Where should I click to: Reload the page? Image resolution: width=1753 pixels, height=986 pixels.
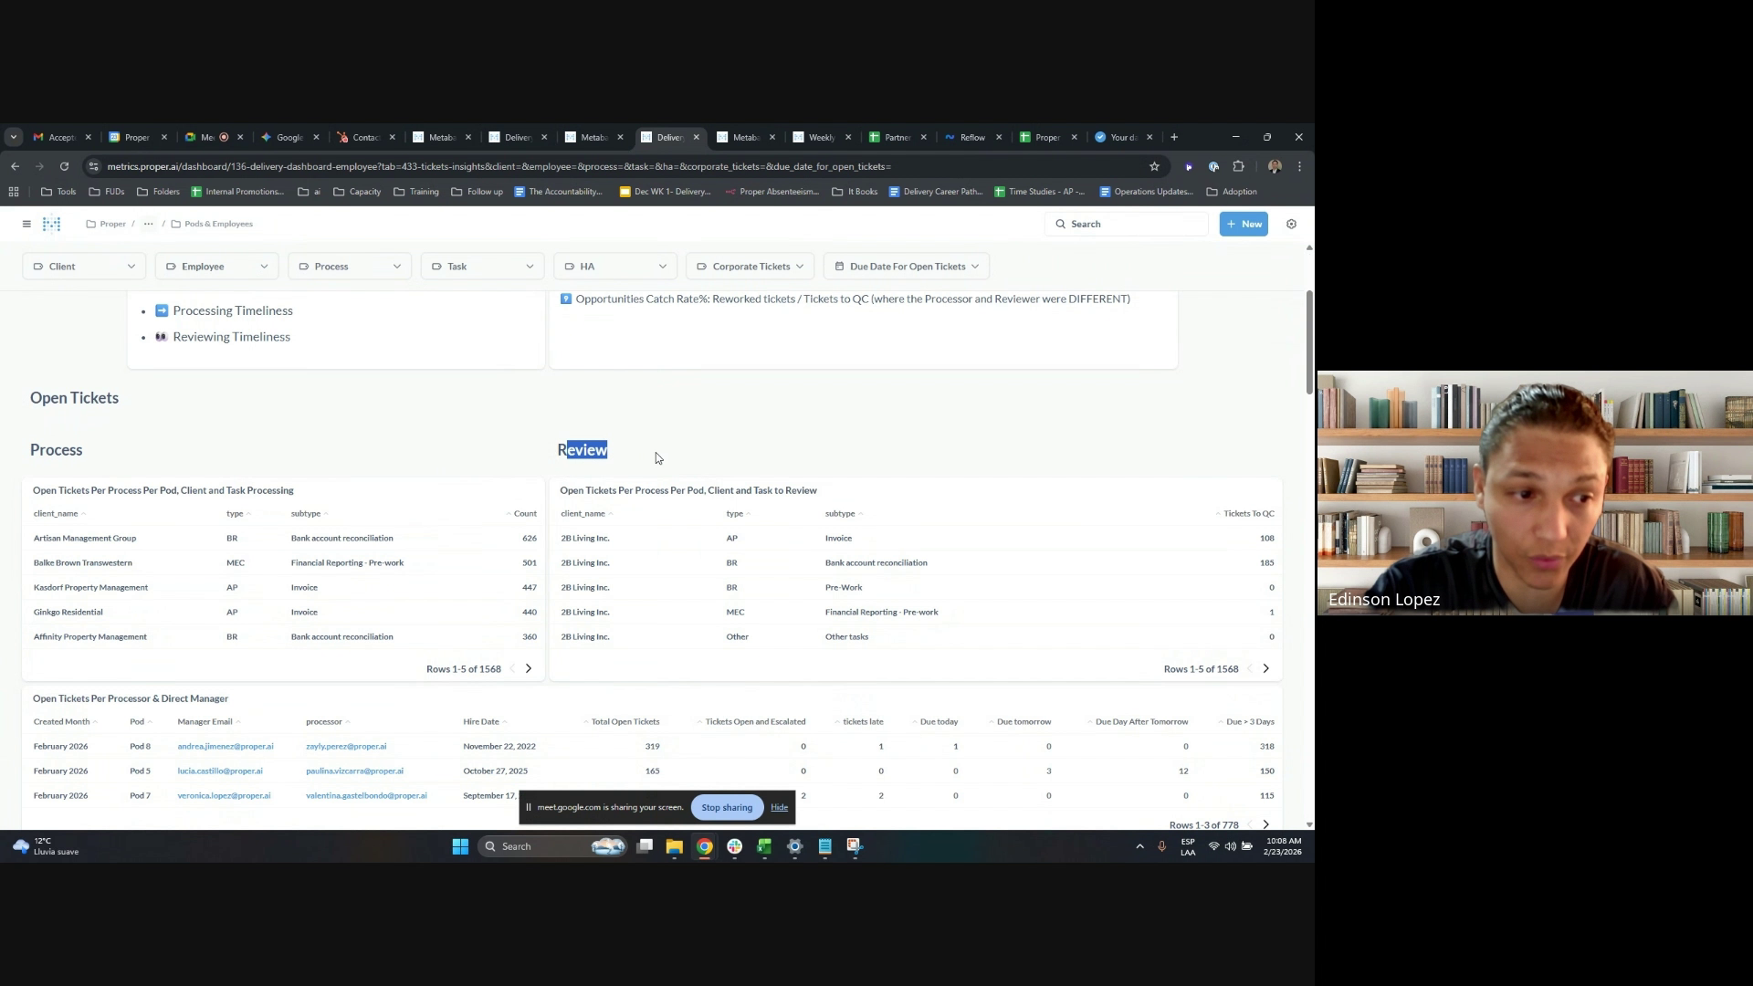(x=64, y=166)
